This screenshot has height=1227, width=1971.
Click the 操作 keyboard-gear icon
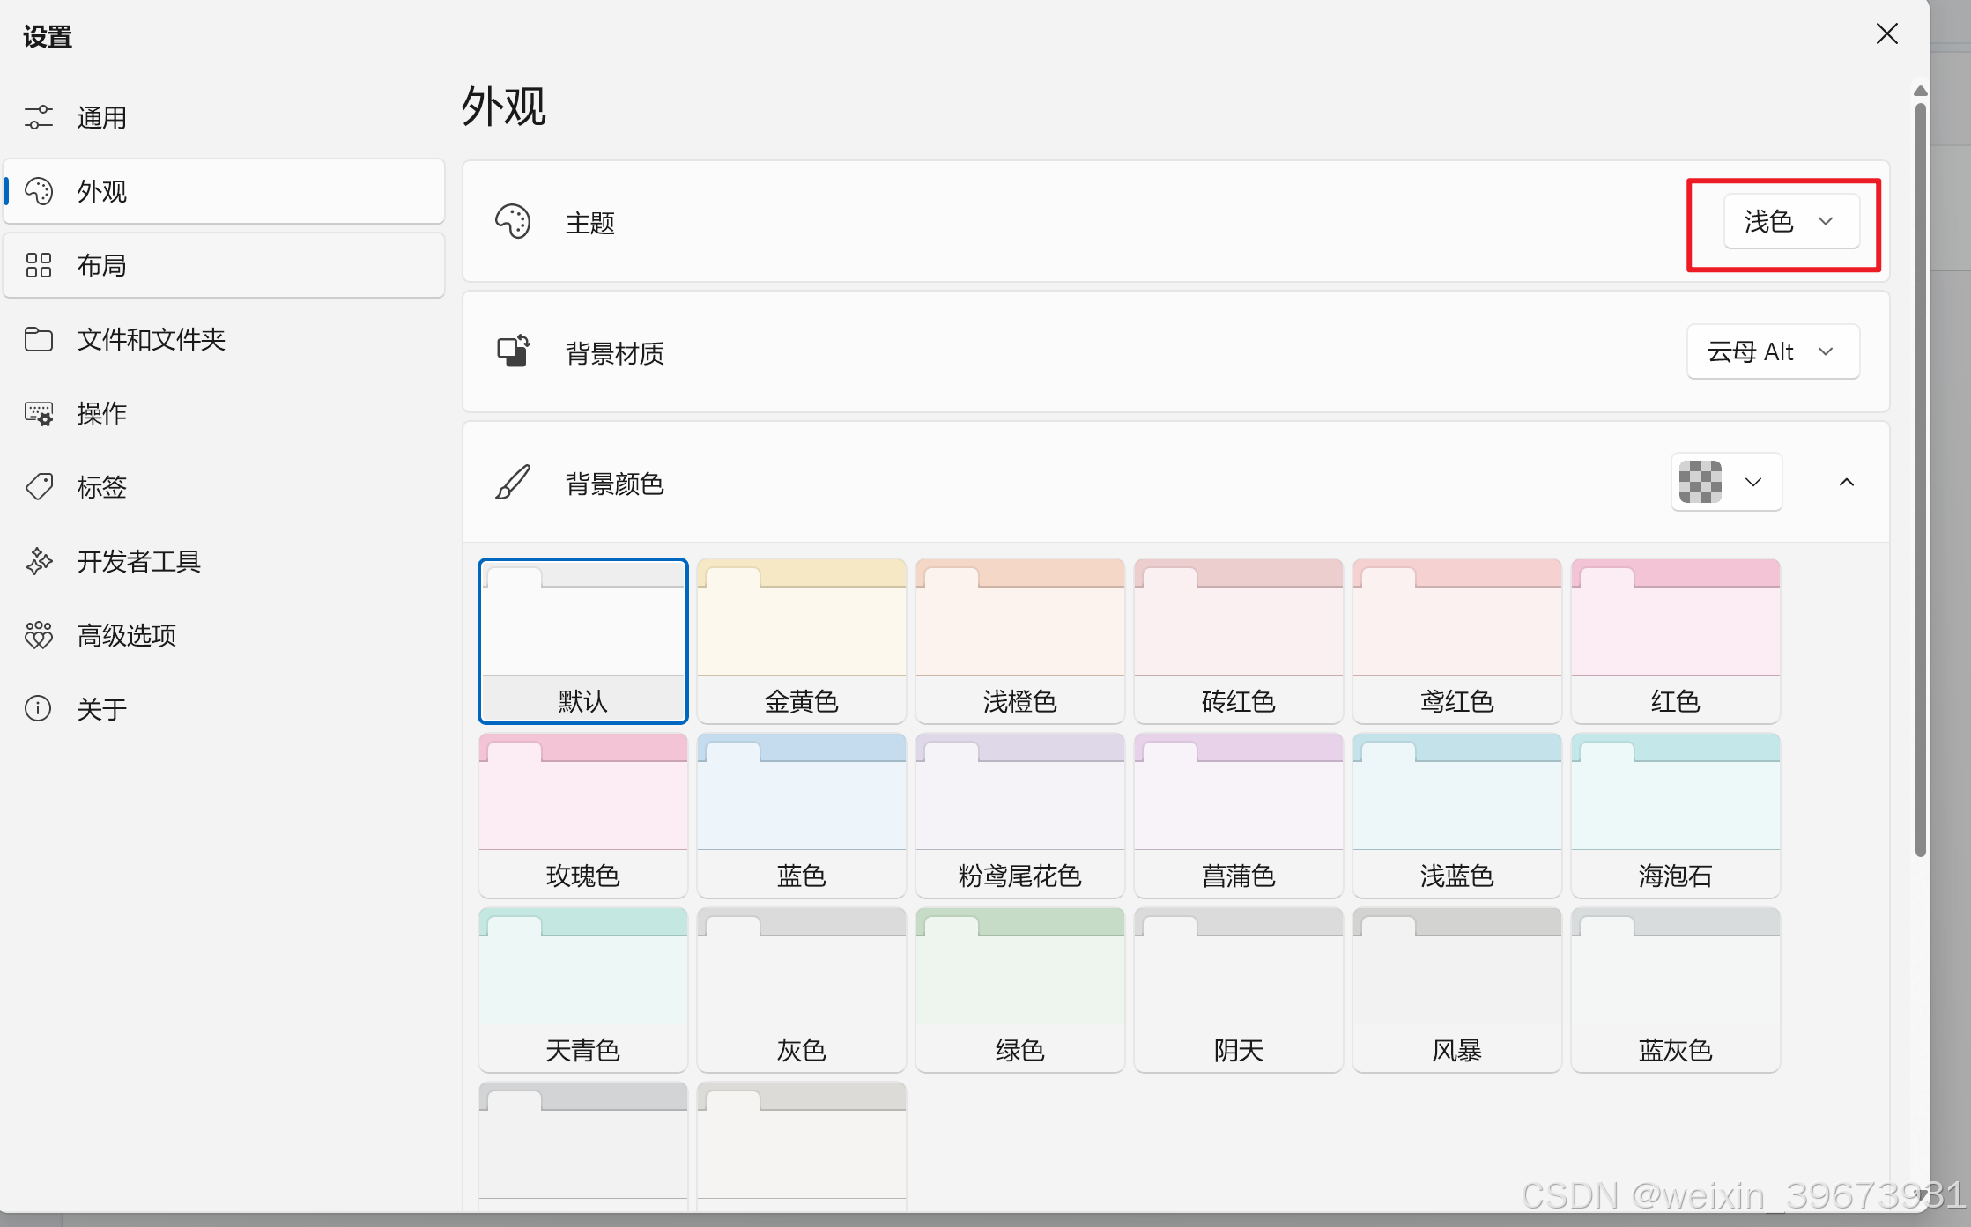pyautogui.click(x=39, y=413)
